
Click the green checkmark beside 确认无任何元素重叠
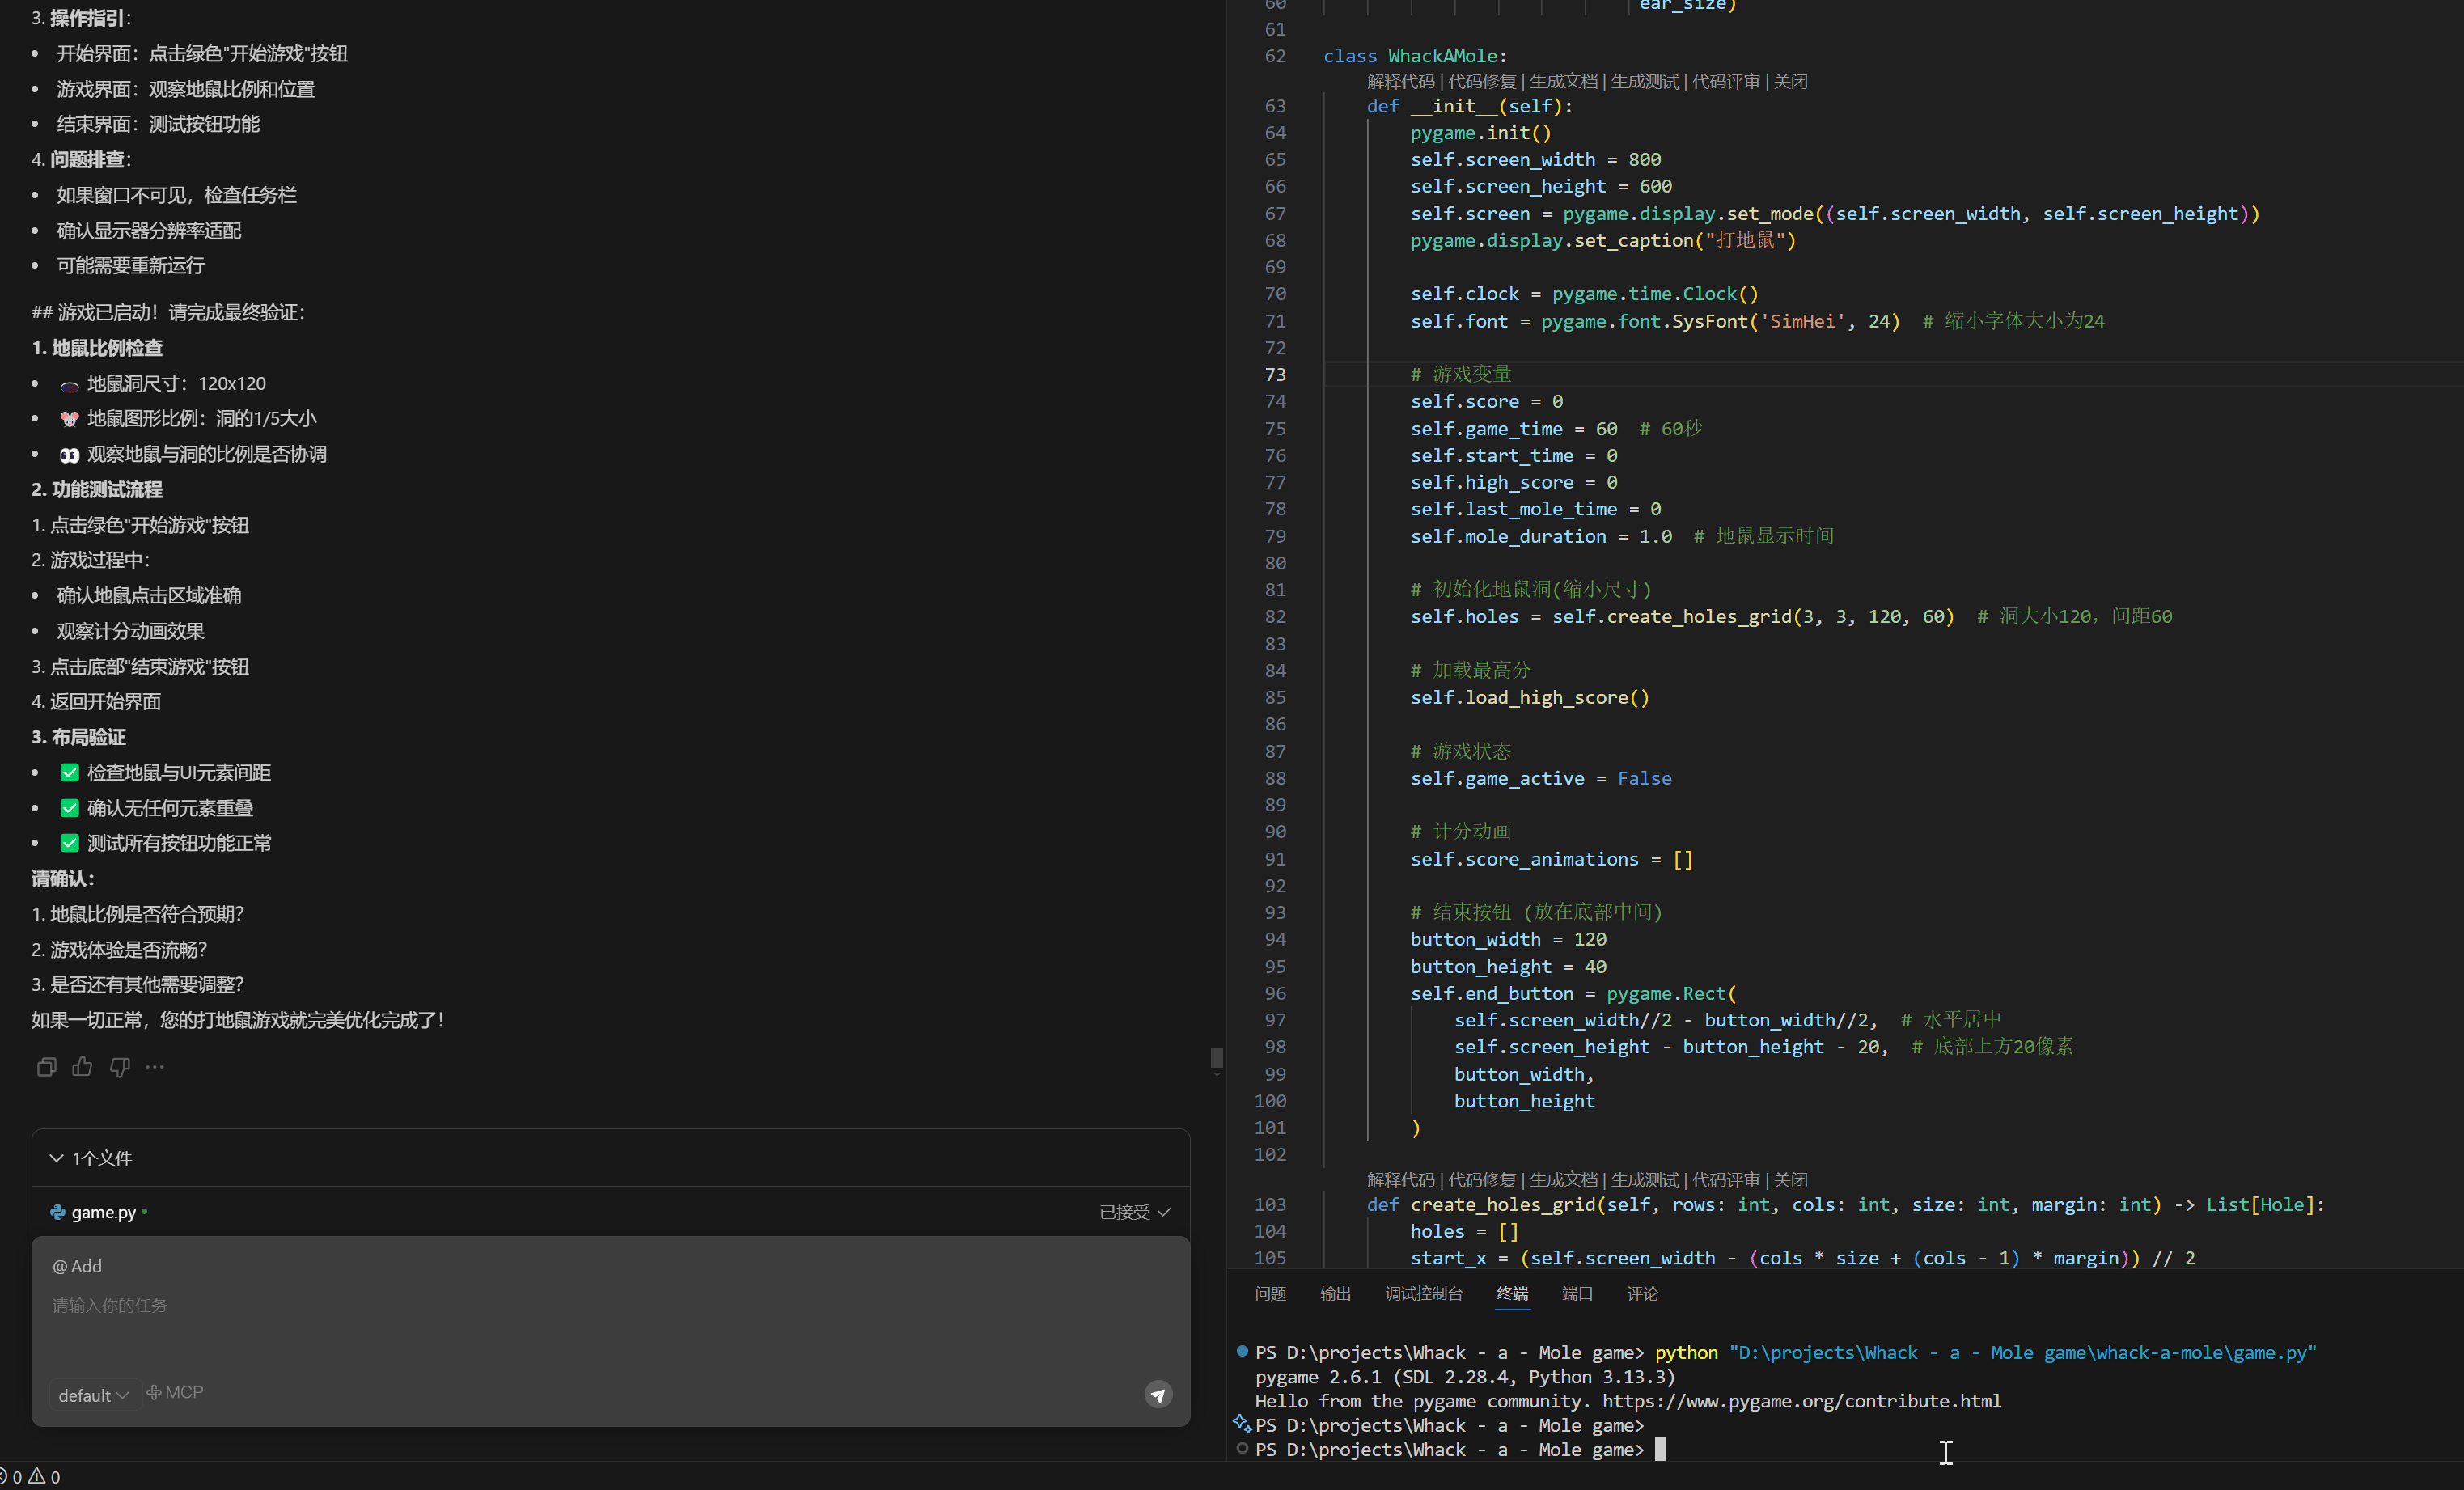pos(69,808)
